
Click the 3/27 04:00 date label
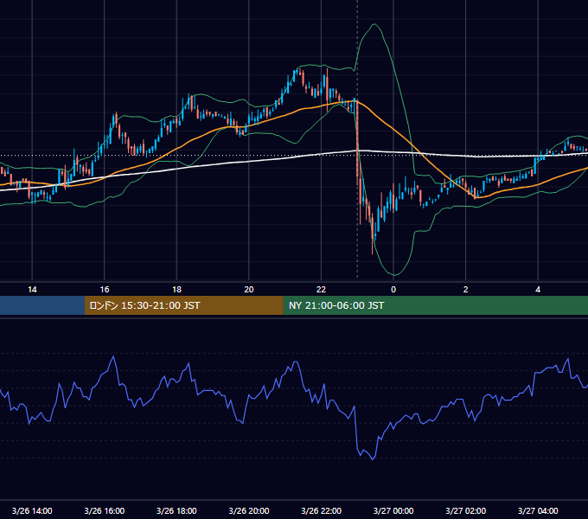click(x=538, y=510)
